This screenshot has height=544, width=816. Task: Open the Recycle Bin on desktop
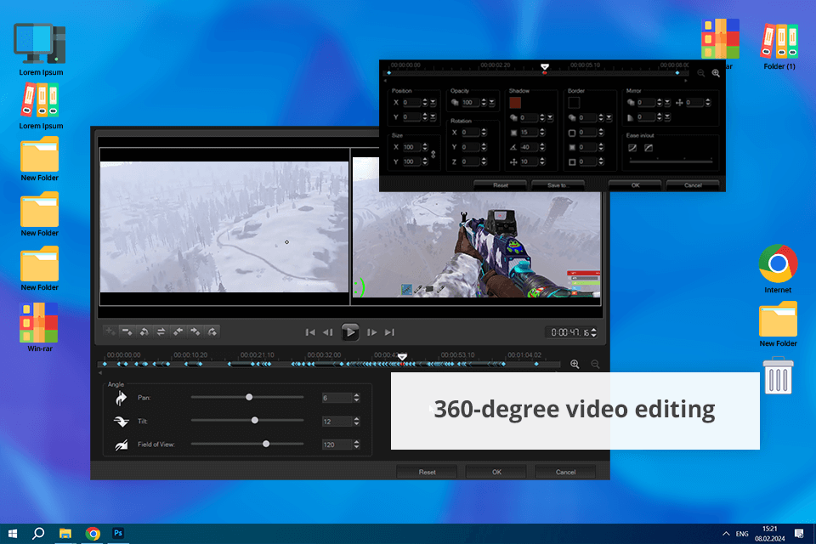(778, 376)
